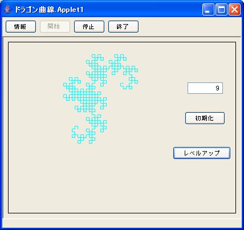Image resolution: width=244 pixels, height=230 pixels.
Task: Click the ドラゴン曲線.Applet1 title text
Action: [49, 10]
